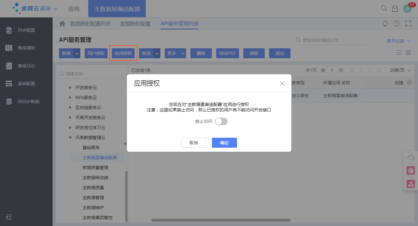This screenshot has height=226, width=418.
Task: Select 主数据集团管控 in the tree
Action: coord(97,217)
